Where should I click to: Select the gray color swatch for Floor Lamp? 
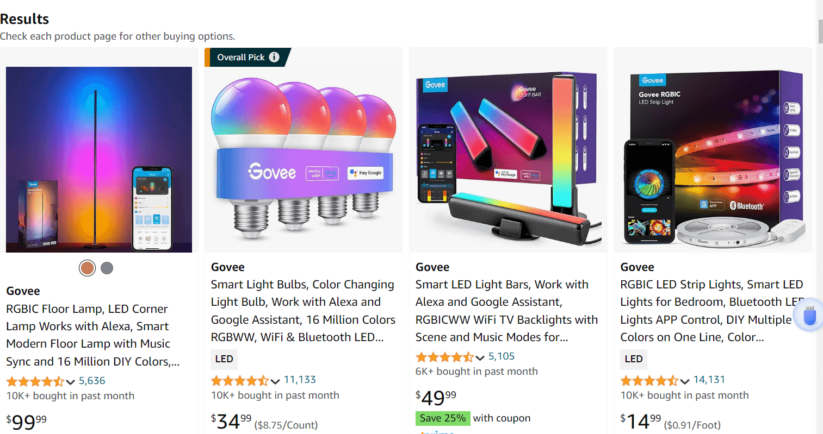pos(107,268)
